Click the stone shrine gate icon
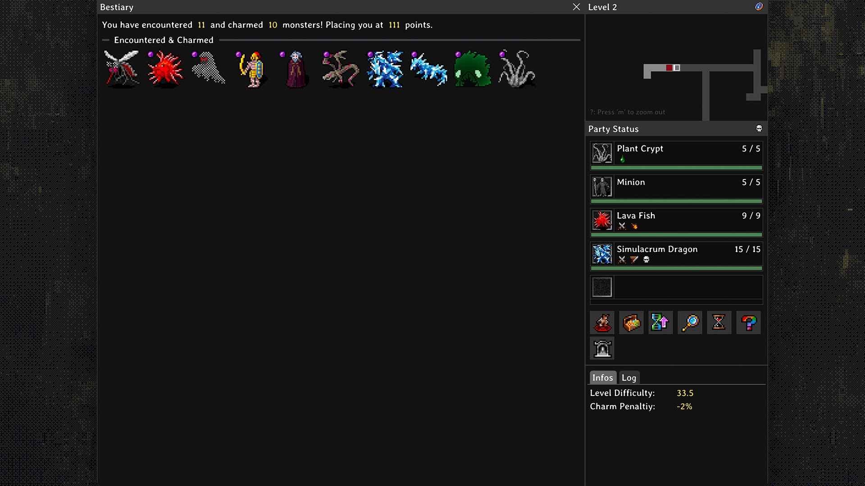865x486 pixels. point(602,348)
